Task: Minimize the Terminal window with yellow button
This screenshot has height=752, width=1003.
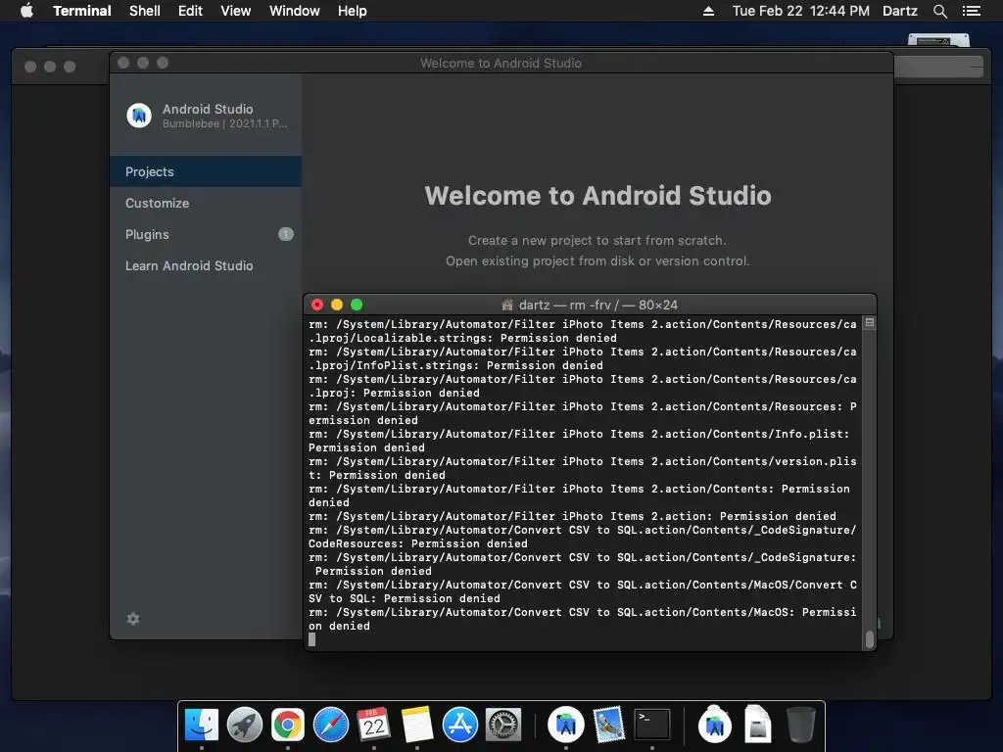Action: (x=337, y=305)
